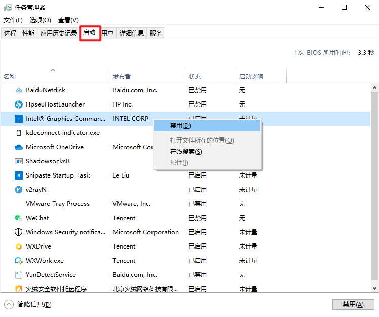This screenshot has width=379, height=317.
Task: Click 未计量 impact in v2rayN row
Action: click(x=248, y=190)
